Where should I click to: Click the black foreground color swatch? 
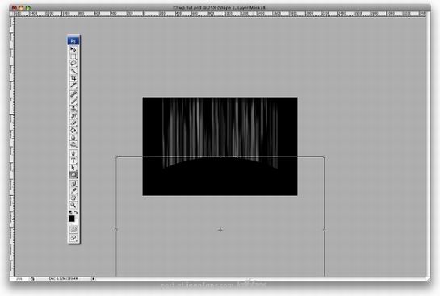click(x=72, y=219)
